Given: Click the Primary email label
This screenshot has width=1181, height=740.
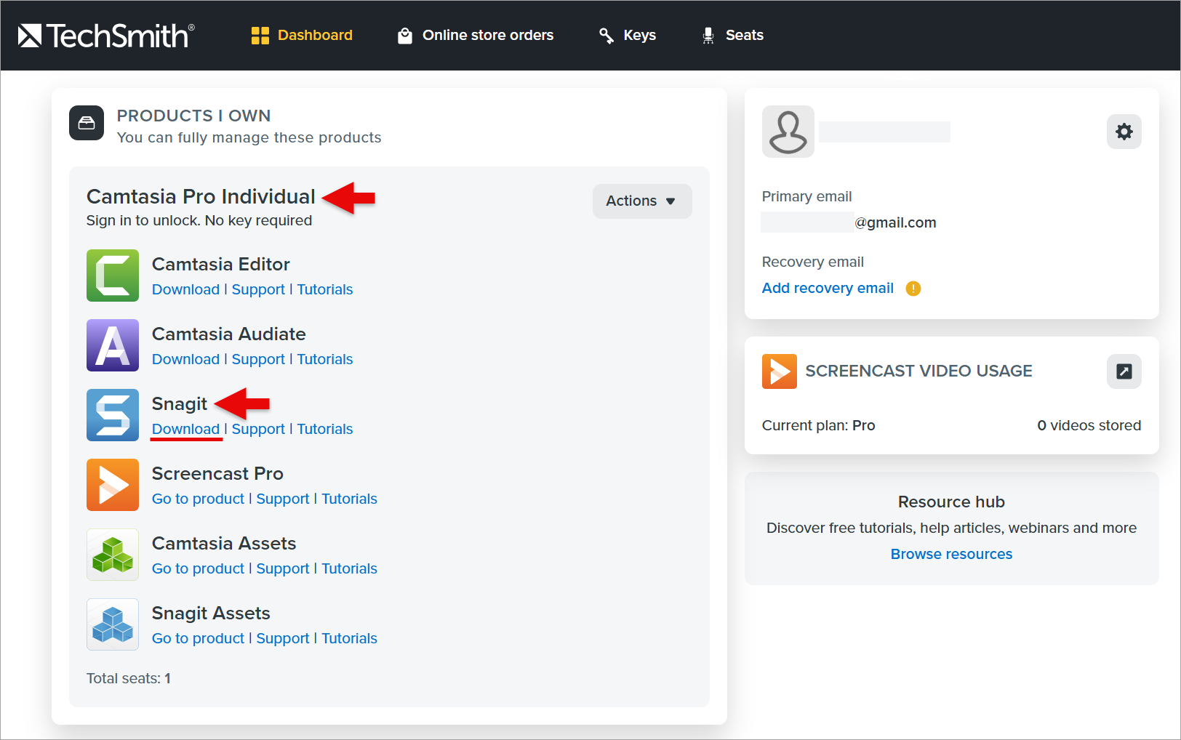Looking at the screenshot, I should pyautogui.click(x=806, y=196).
